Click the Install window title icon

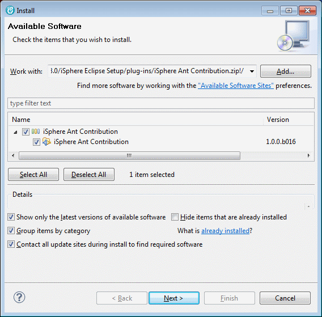pos(10,10)
